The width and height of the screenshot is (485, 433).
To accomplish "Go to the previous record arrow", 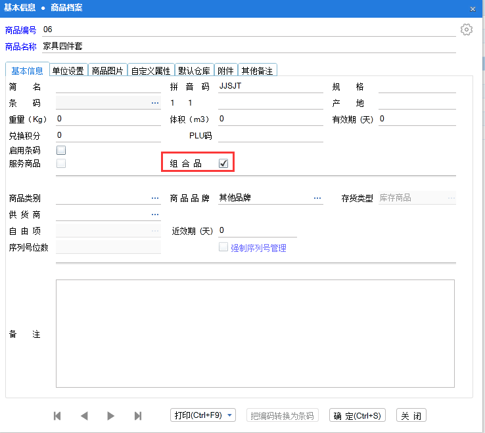I will [84, 416].
